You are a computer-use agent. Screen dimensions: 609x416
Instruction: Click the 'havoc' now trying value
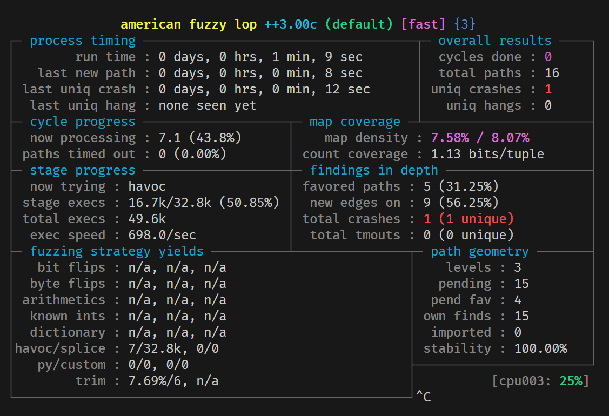pyautogui.click(x=147, y=186)
